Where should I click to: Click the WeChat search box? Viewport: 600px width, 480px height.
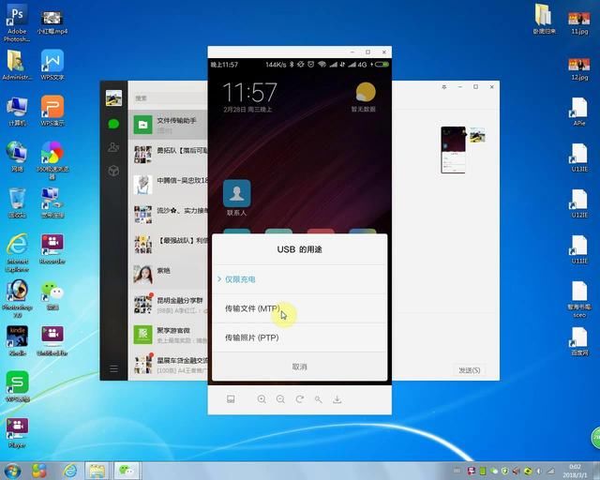(167, 97)
